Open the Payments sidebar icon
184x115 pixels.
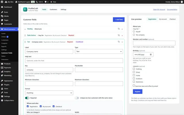[2, 68]
